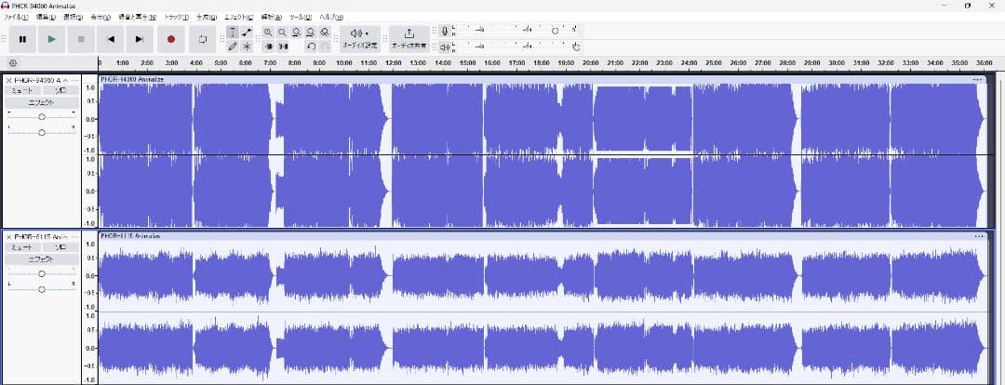
Task: Close the PHCR-94080 track with X
Action: click(9, 80)
